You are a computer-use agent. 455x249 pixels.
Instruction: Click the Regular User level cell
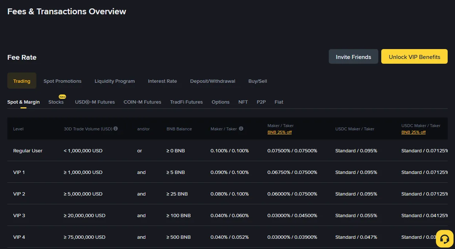(28, 150)
